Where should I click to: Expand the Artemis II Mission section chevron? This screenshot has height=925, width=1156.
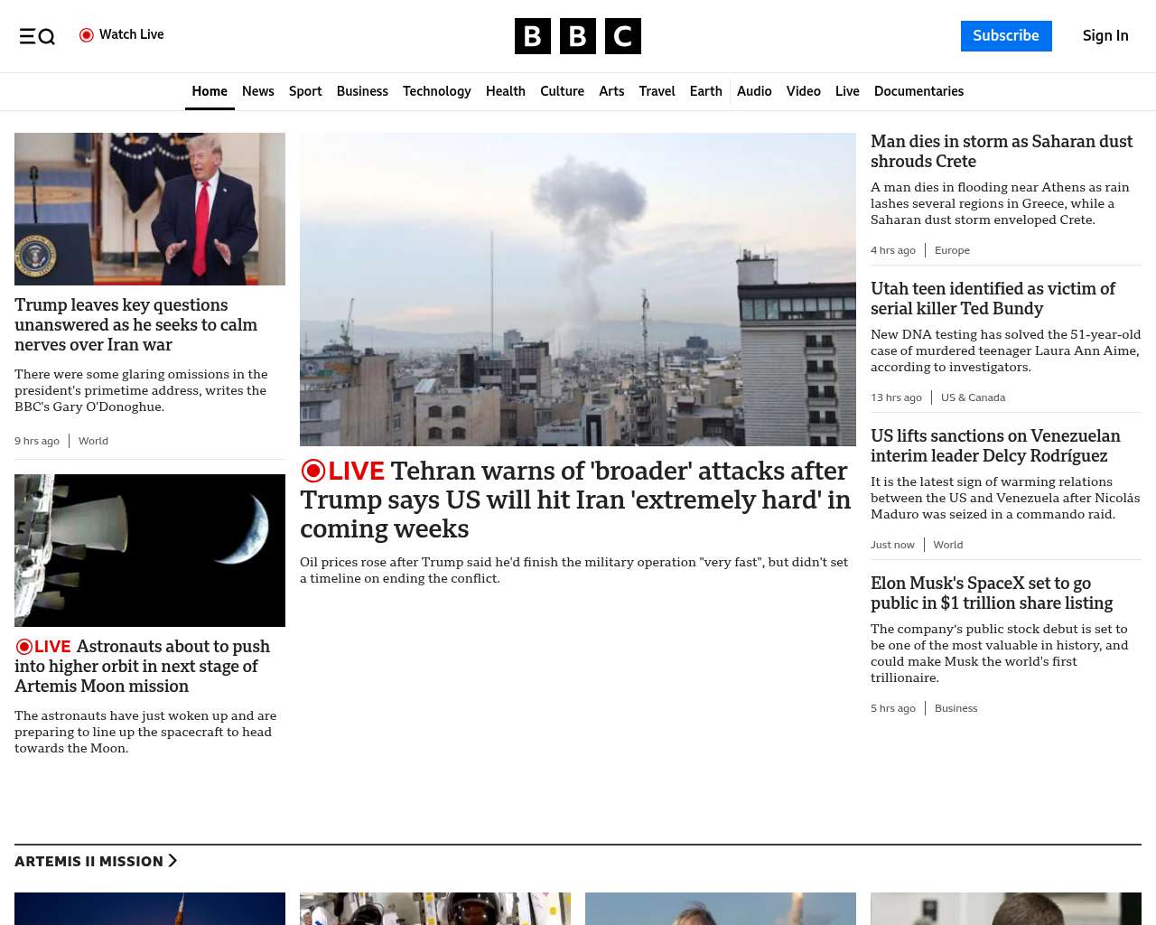click(172, 861)
